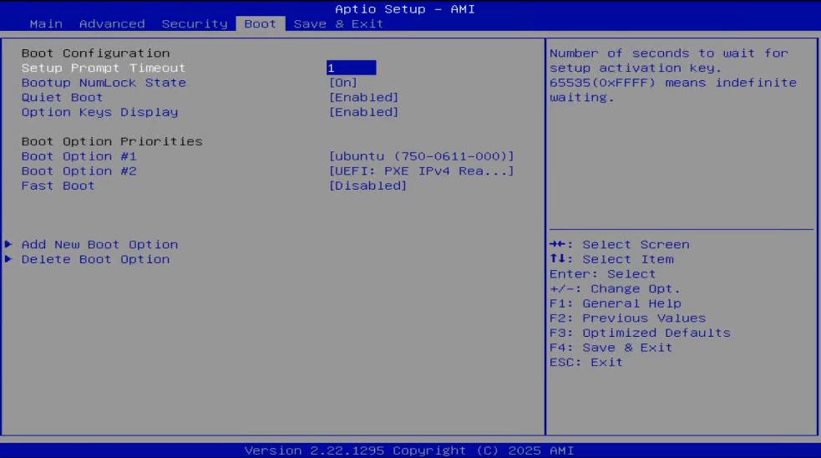Viewport: 821px width, 458px height.
Task: Select the Setup Prompt Timeout label
Action: (104, 69)
